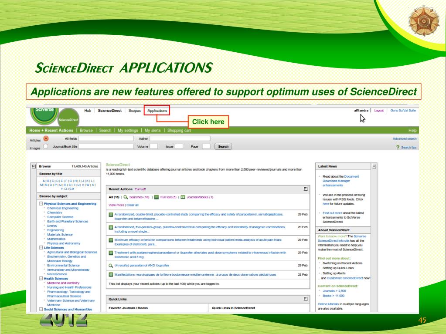Click View more recent actions
Screen dimensions: 446x334
pyautogui.click(x=116, y=205)
